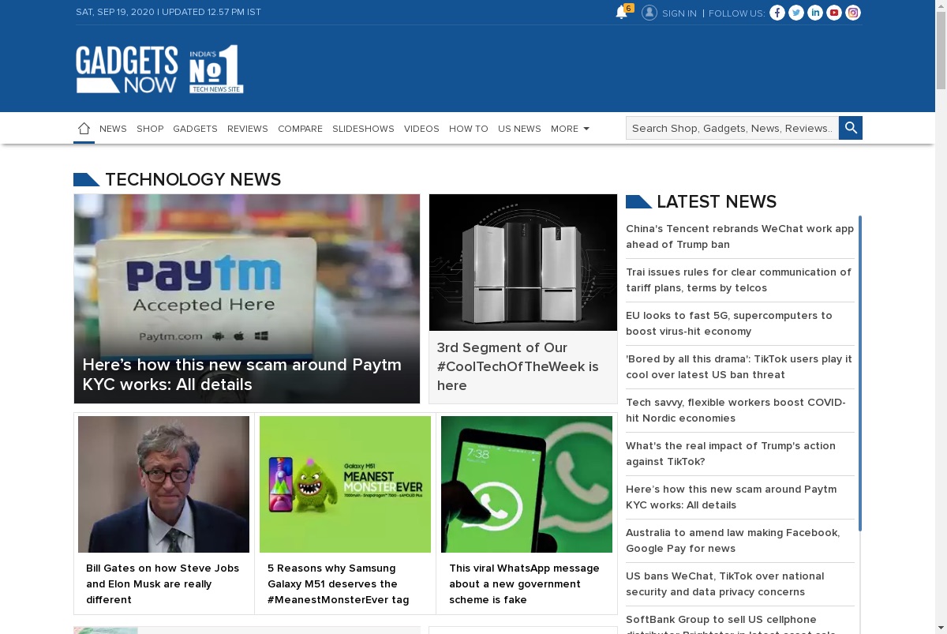Open the Twitter follow icon
This screenshot has height=634, width=947.
(x=796, y=13)
